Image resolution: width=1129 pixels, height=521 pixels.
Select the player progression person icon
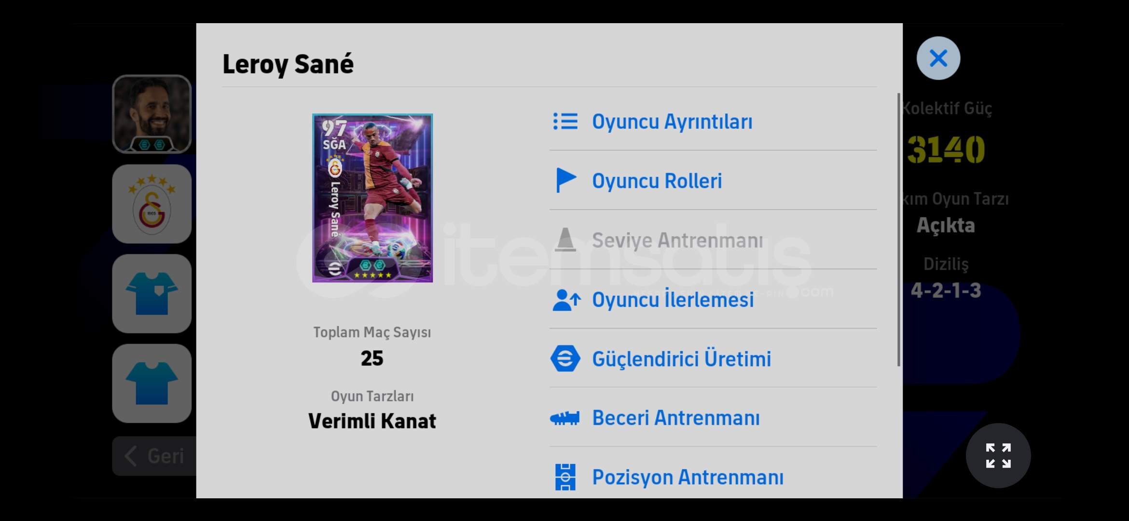566,300
